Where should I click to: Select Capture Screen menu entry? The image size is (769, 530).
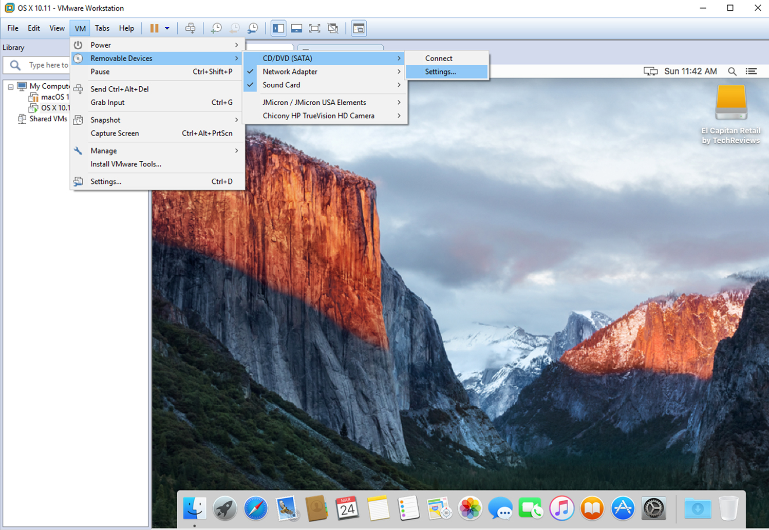[158, 133]
